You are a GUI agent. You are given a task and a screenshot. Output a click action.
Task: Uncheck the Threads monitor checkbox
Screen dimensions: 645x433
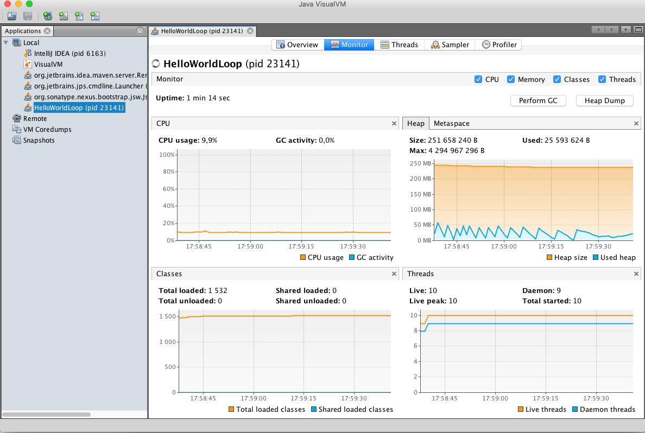coord(602,79)
